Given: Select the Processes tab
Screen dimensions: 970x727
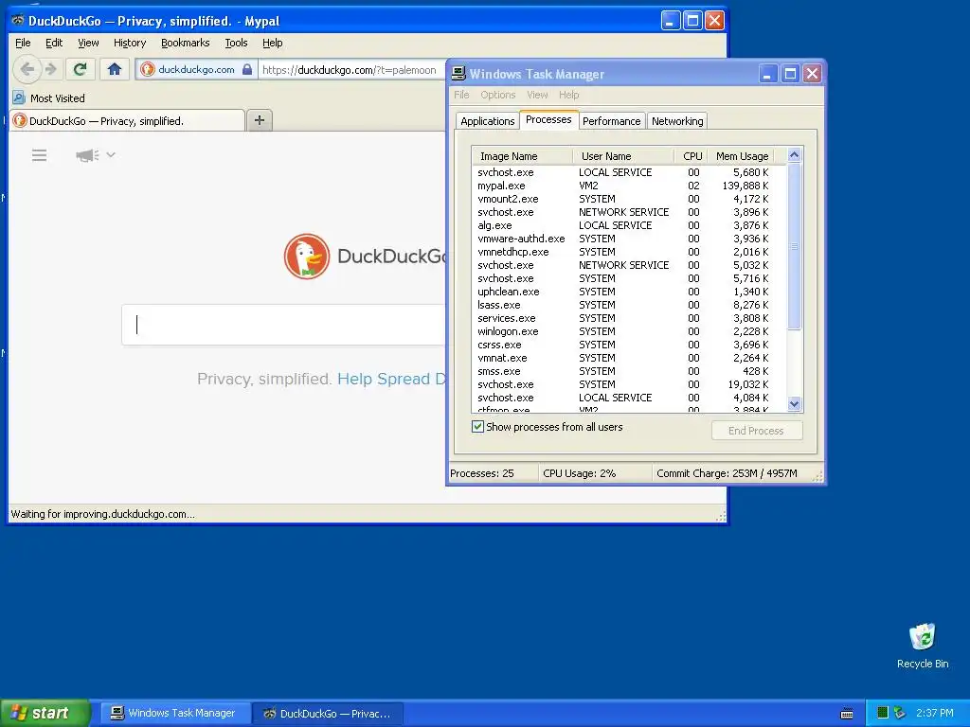Looking at the screenshot, I should (548, 120).
